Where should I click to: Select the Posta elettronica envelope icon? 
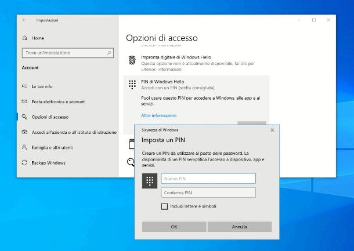tap(24, 101)
